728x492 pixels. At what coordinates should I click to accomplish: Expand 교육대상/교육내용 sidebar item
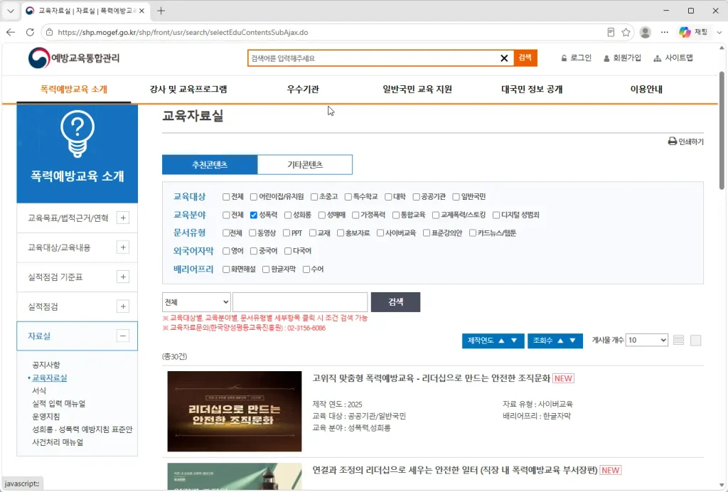tap(122, 247)
